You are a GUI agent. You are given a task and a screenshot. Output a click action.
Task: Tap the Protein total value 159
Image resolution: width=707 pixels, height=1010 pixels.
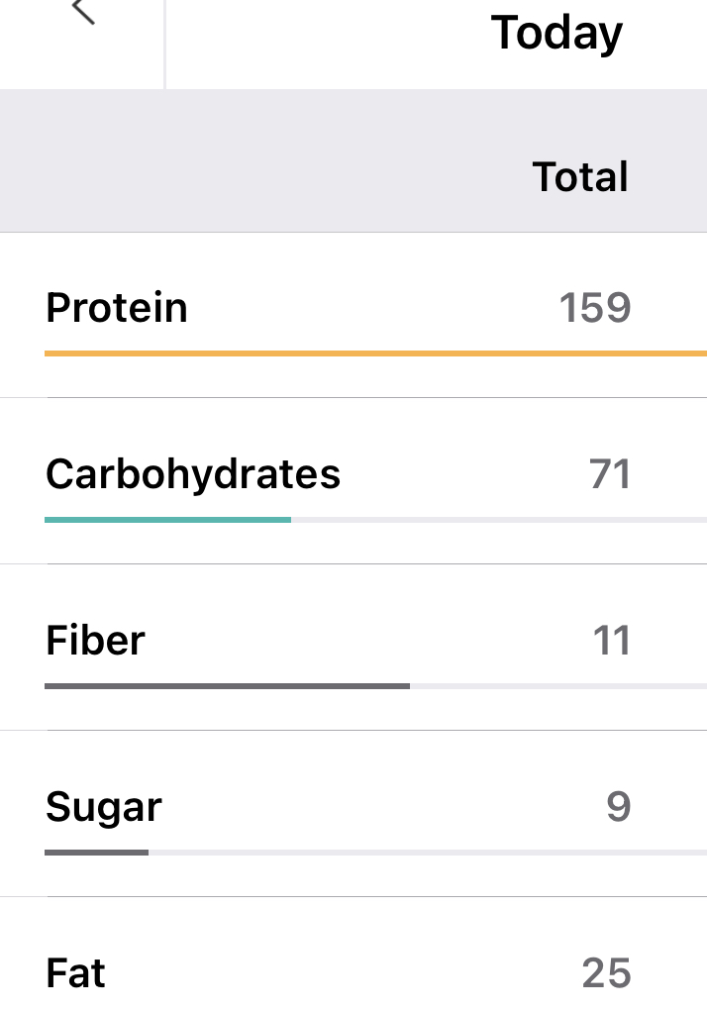pyautogui.click(x=594, y=308)
